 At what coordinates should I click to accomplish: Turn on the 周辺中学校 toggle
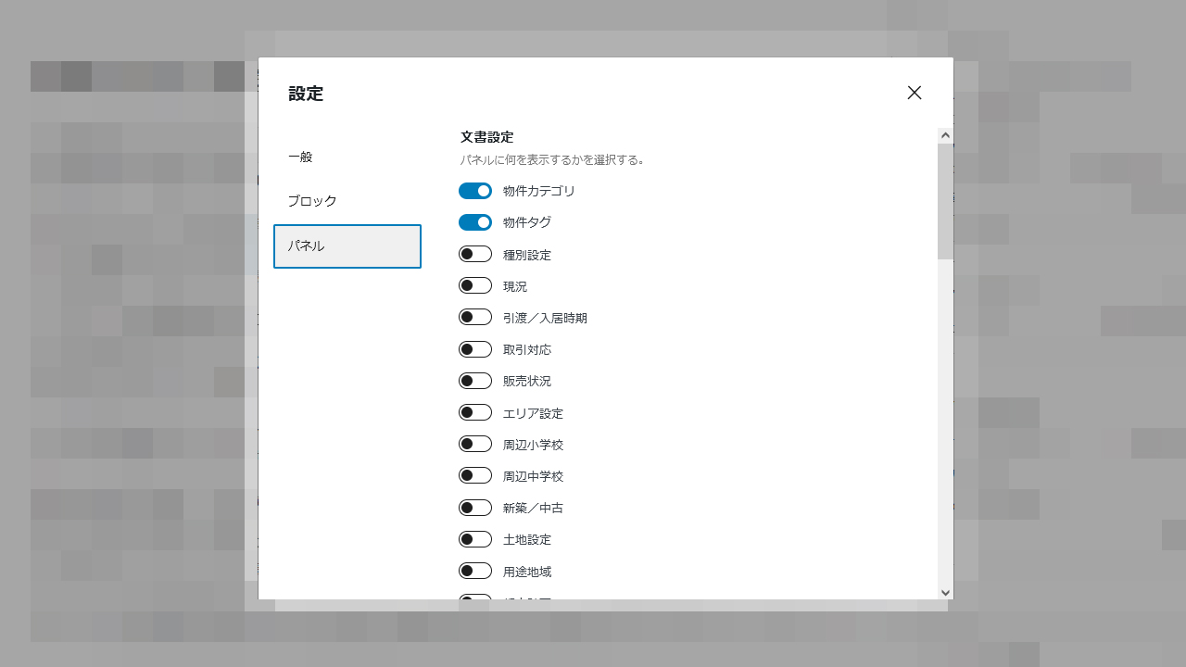(475, 475)
